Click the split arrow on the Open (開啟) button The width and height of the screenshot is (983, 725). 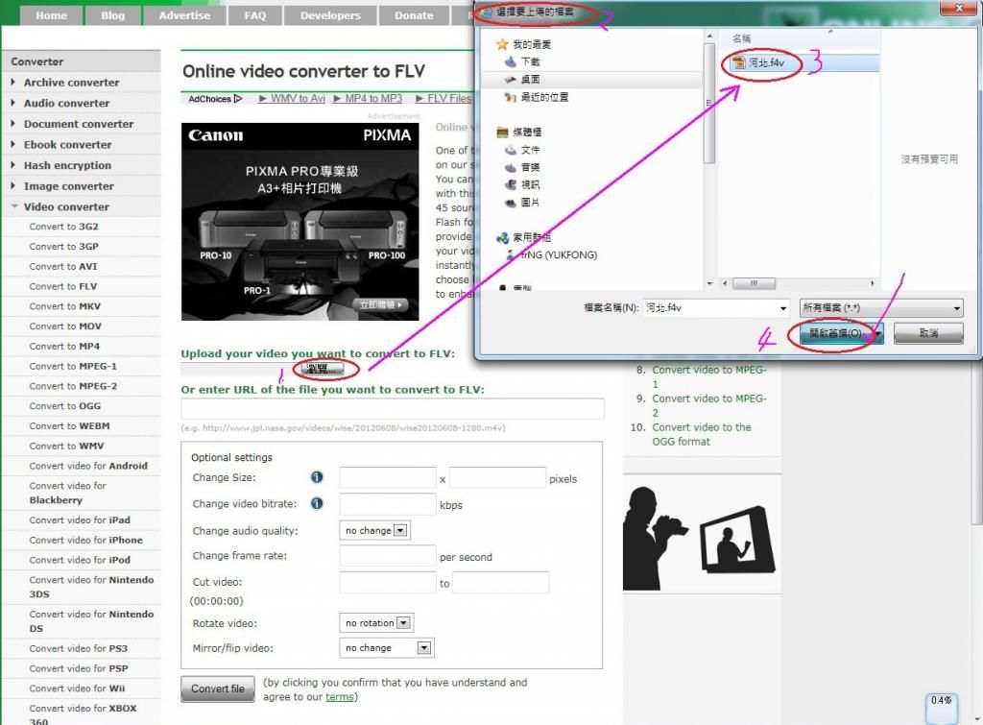[878, 333]
